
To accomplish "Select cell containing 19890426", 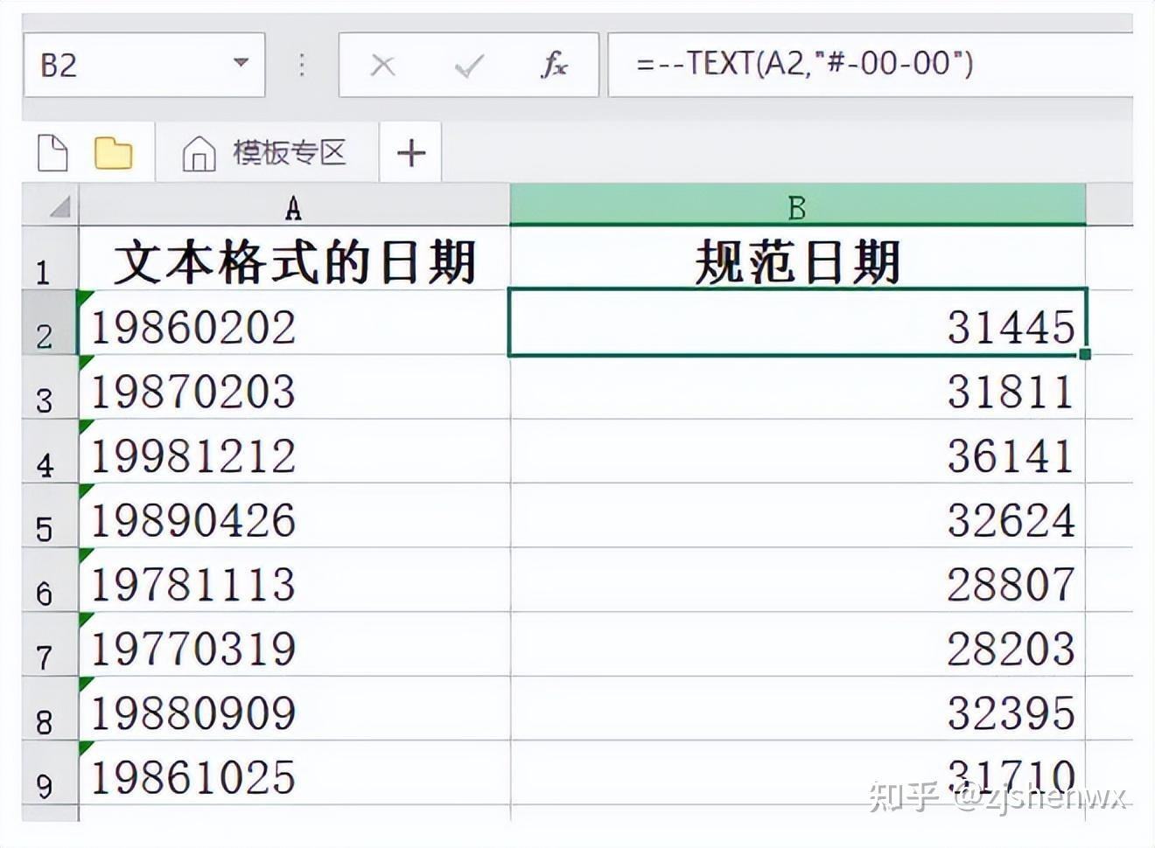I will 294,516.
